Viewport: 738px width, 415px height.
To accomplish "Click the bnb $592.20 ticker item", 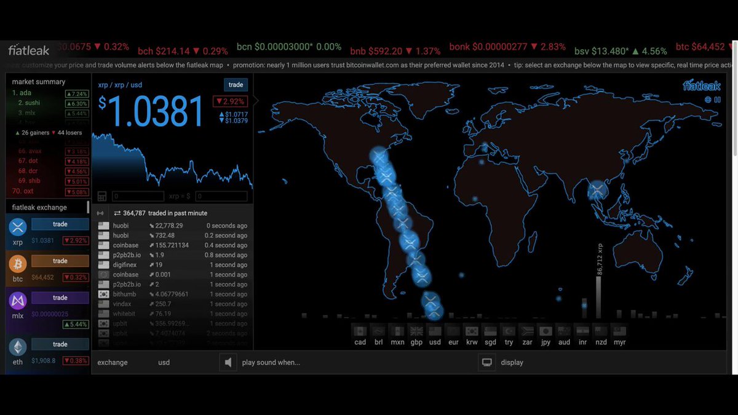I will pos(395,51).
